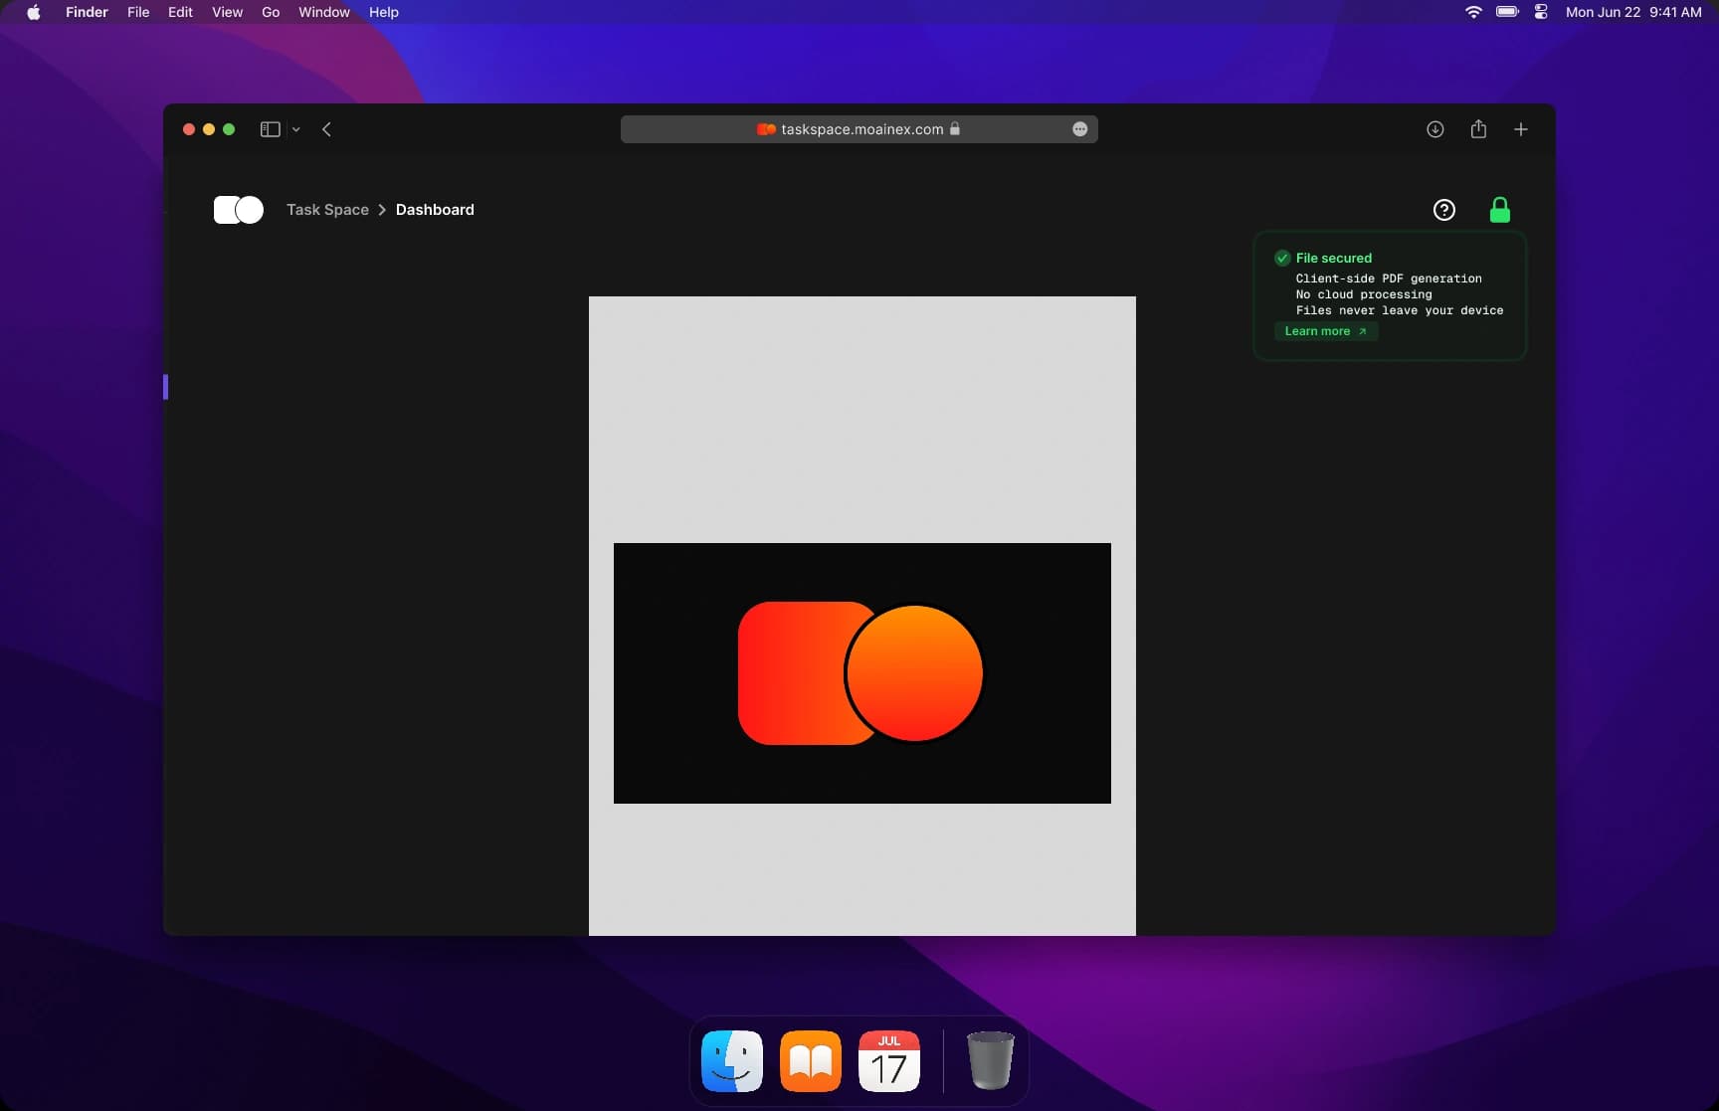The image size is (1719, 1111).
Task: Open the File menu
Action: pos(138,12)
